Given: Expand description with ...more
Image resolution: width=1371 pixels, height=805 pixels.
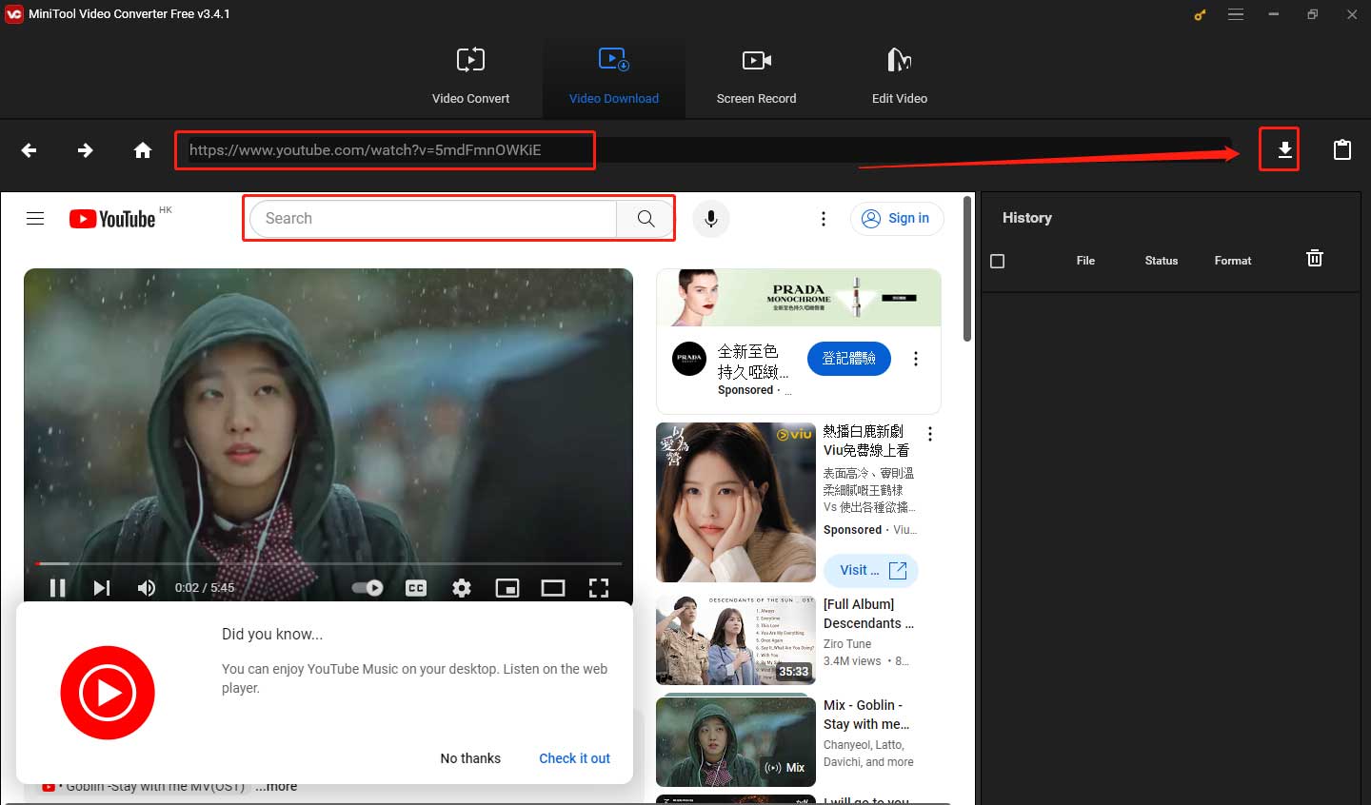Looking at the screenshot, I should pyautogui.click(x=276, y=787).
